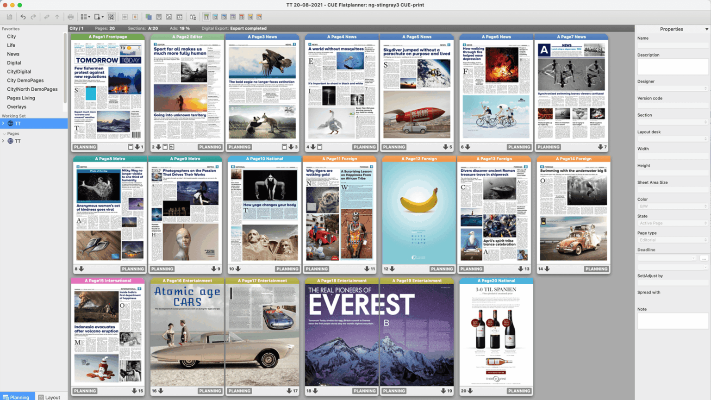
Task: Expand the TT item under Working Set
Action: pyautogui.click(x=3, y=124)
